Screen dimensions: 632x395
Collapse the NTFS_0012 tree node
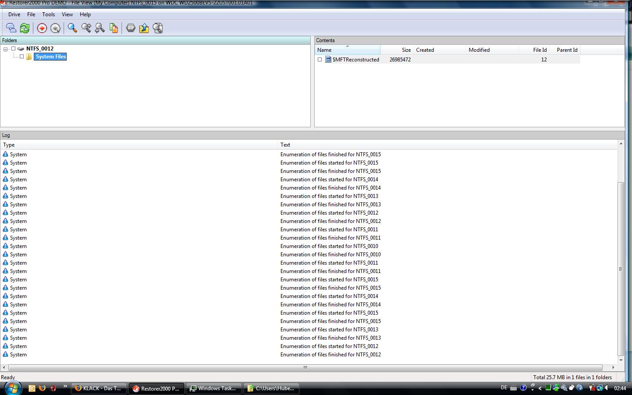tap(5, 49)
